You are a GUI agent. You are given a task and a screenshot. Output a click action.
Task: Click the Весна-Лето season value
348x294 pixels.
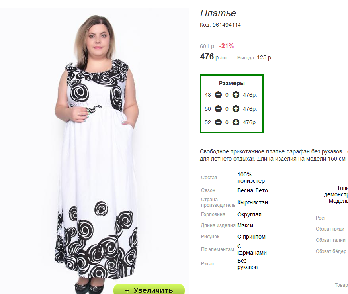252,190
